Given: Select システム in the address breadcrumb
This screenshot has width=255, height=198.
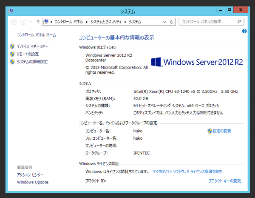Looking at the screenshot, I should [x=135, y=22].
